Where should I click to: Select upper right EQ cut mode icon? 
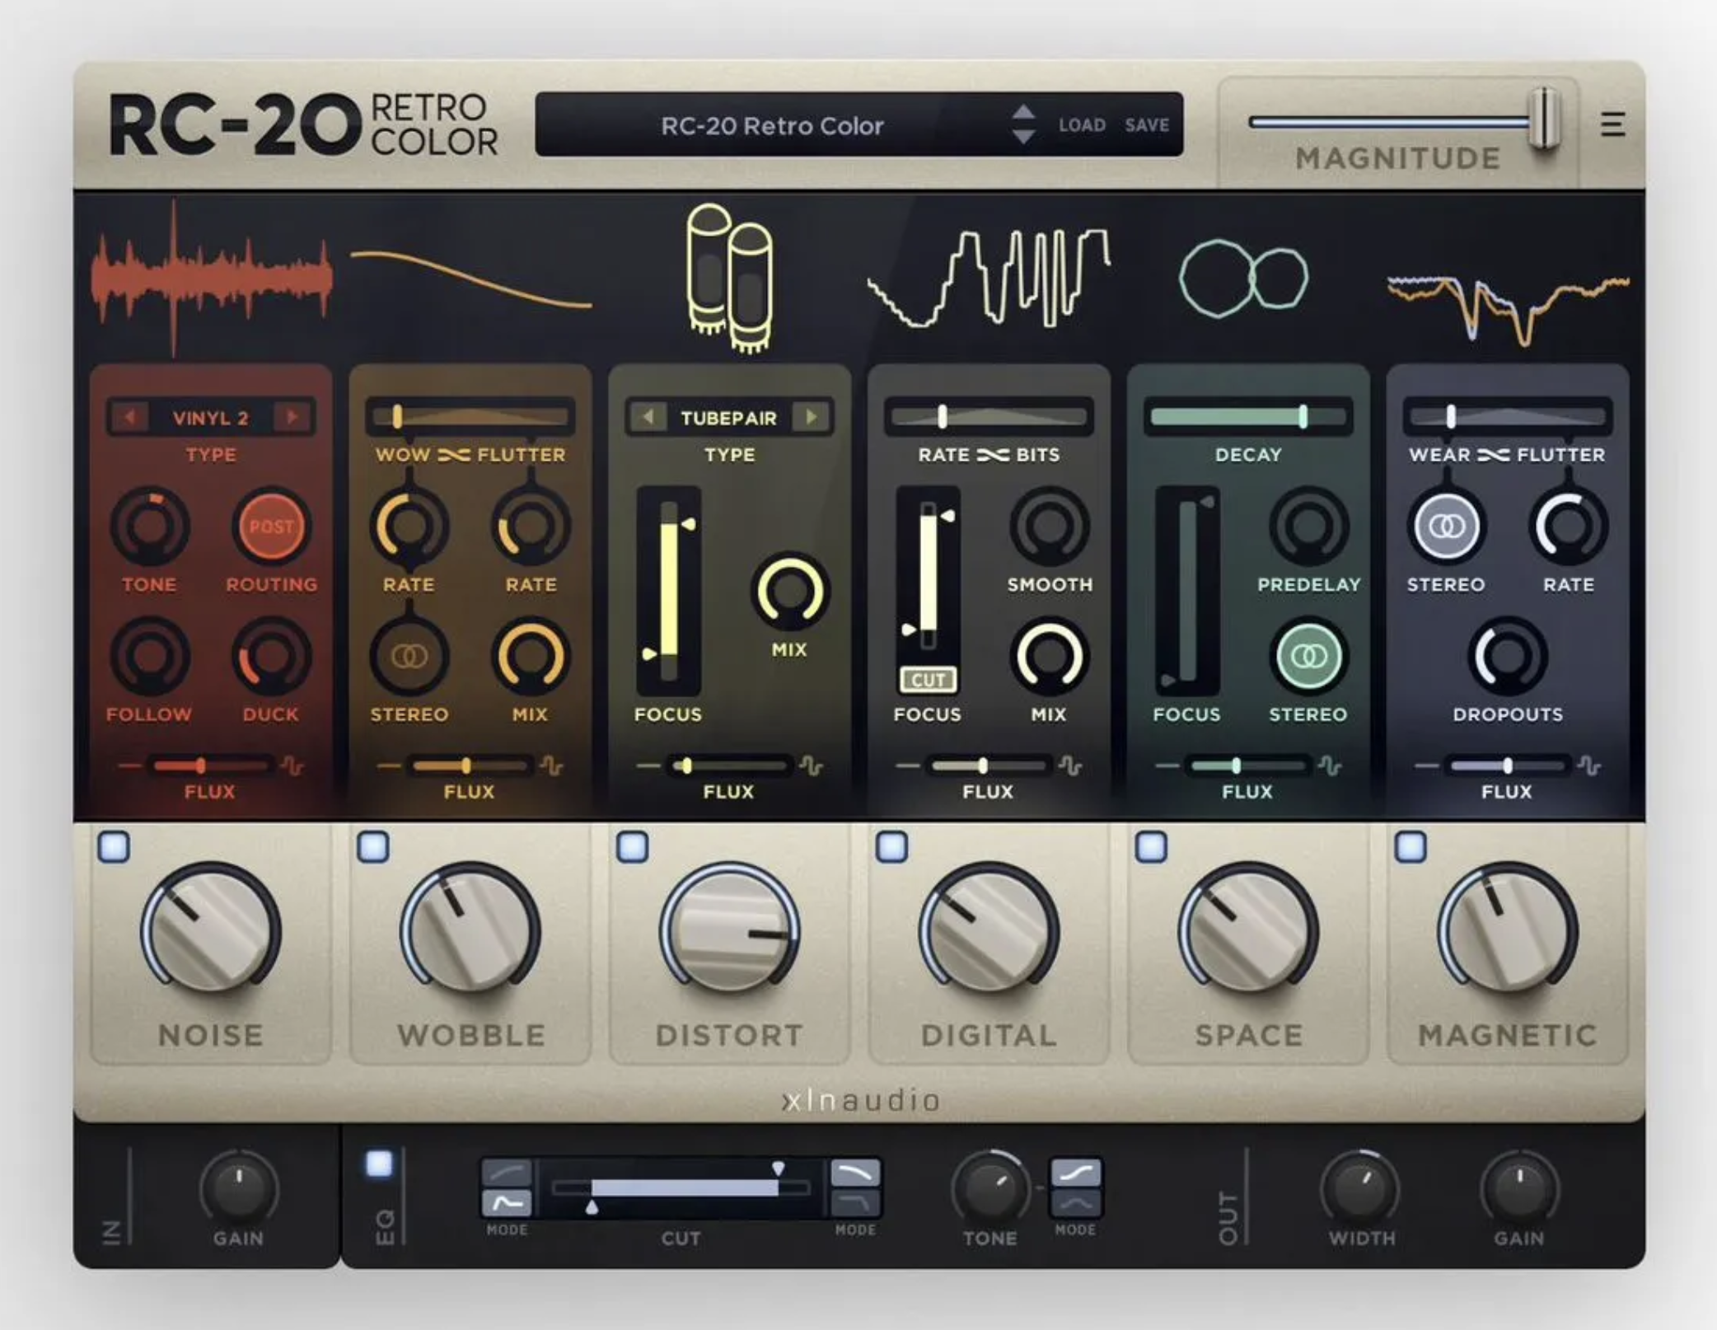[855, 1173]
